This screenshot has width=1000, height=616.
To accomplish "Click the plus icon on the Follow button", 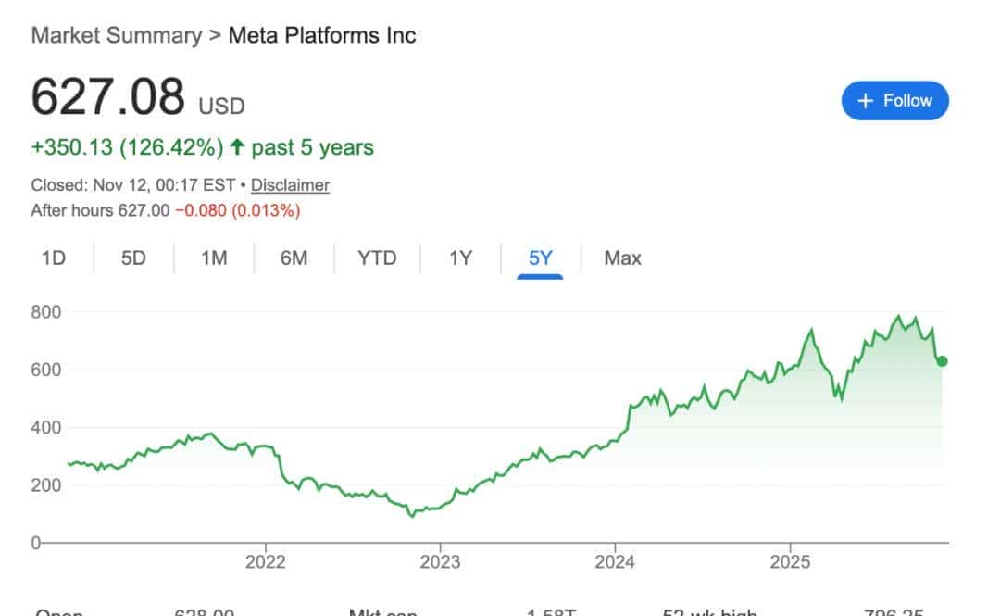I will point(865,100).
